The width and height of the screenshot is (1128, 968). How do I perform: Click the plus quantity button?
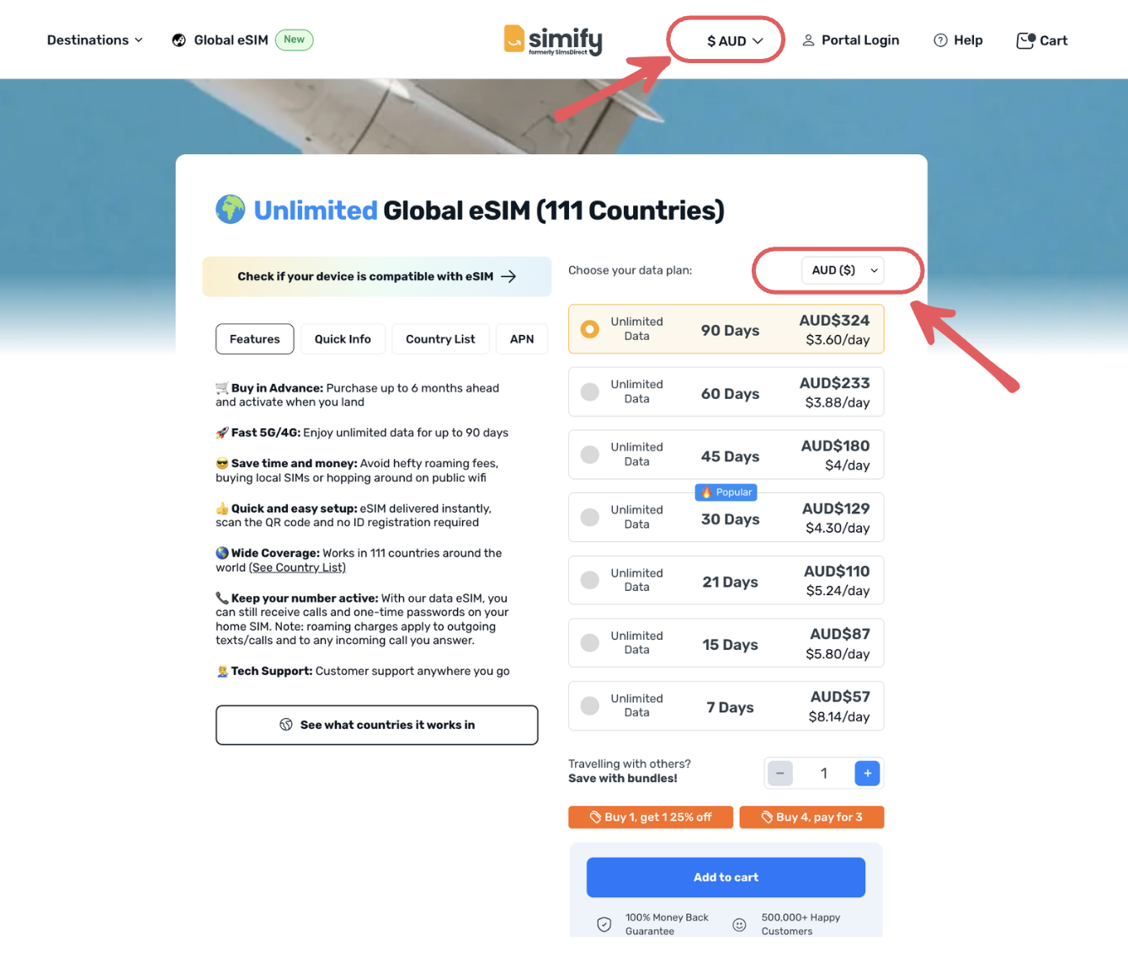867,773
